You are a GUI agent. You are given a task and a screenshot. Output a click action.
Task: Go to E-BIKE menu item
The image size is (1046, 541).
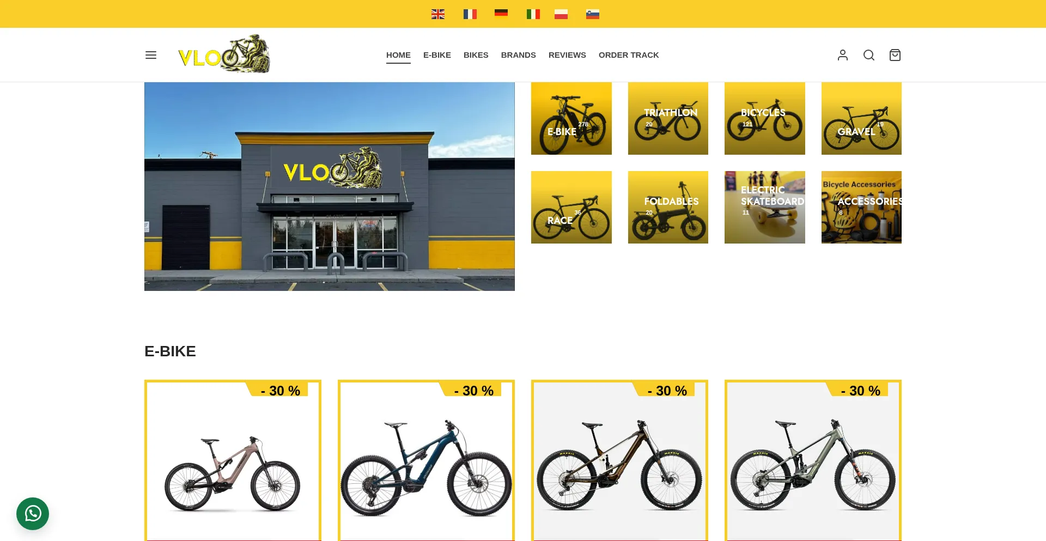pyautogui.click(x=437, y=55)
